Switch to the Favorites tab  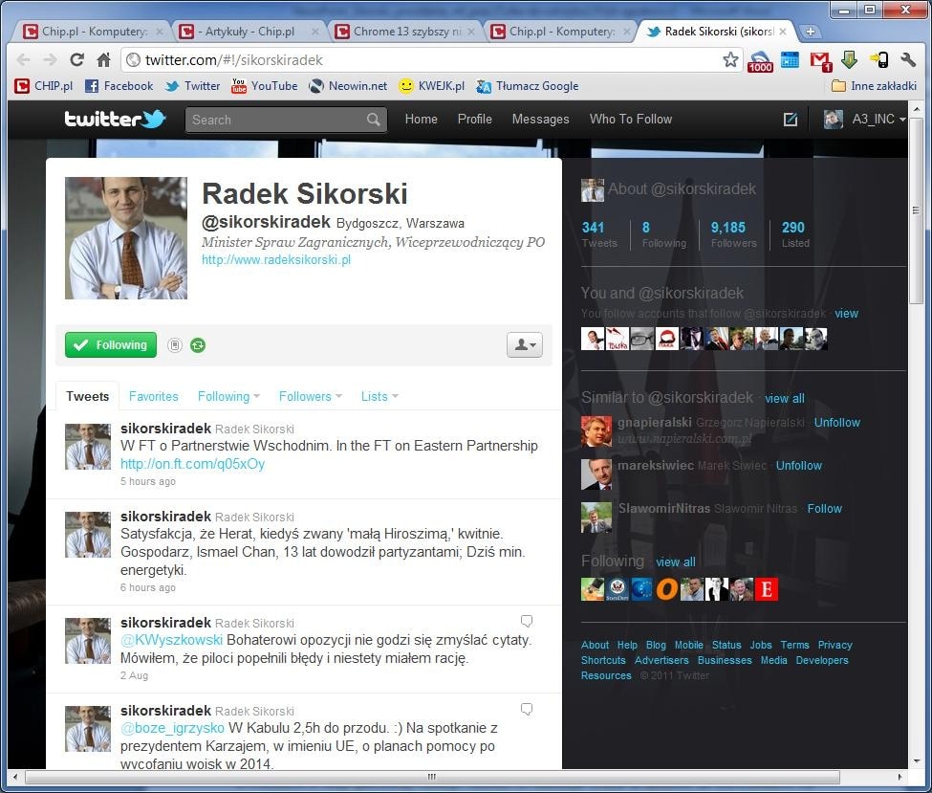tap(153, 396)
